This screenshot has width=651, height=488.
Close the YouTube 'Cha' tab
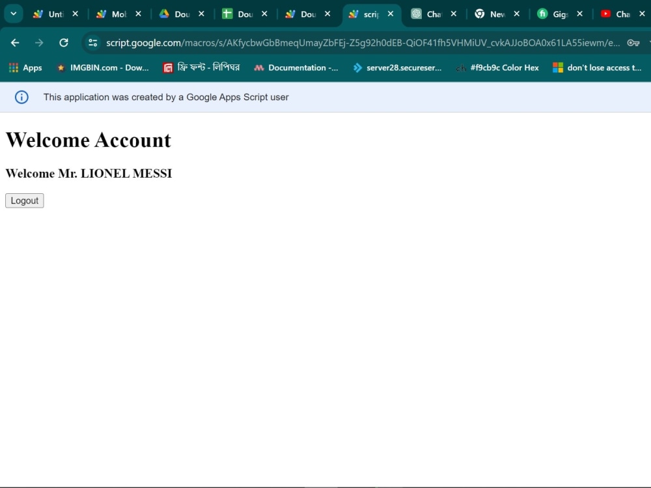642,14
